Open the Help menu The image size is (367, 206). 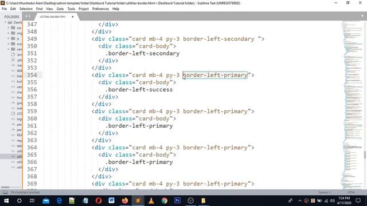pos(116,9)
